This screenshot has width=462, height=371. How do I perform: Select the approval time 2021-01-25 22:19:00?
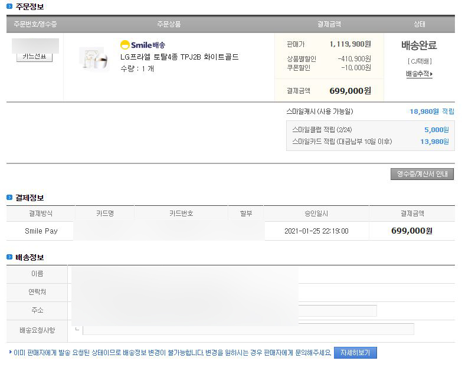coord(316,231)
